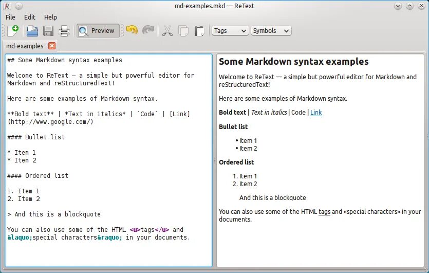Expand the Tags dropdown
429x273 pixels.
coord(230,31)
